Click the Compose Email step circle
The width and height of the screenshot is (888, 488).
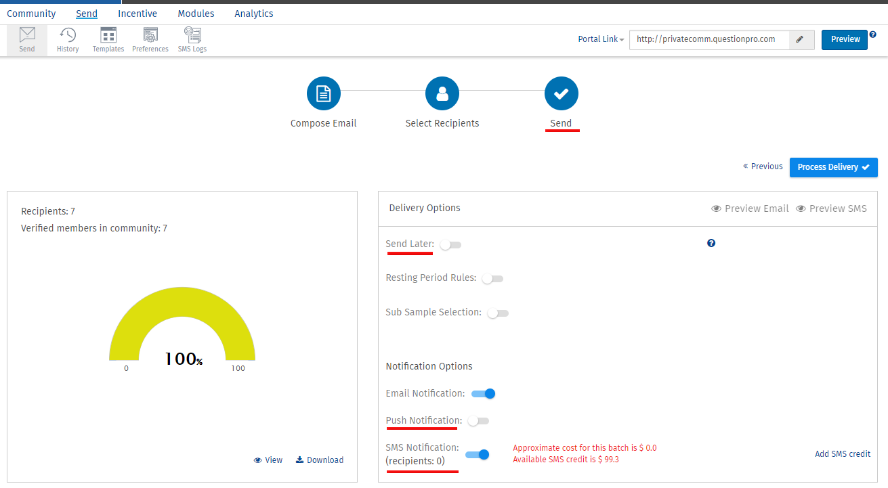(324, 94)
